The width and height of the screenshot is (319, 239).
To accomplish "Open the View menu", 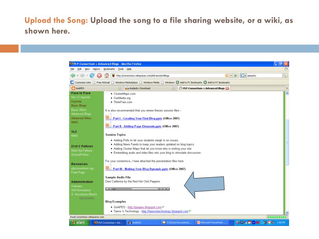I will 87,69.
